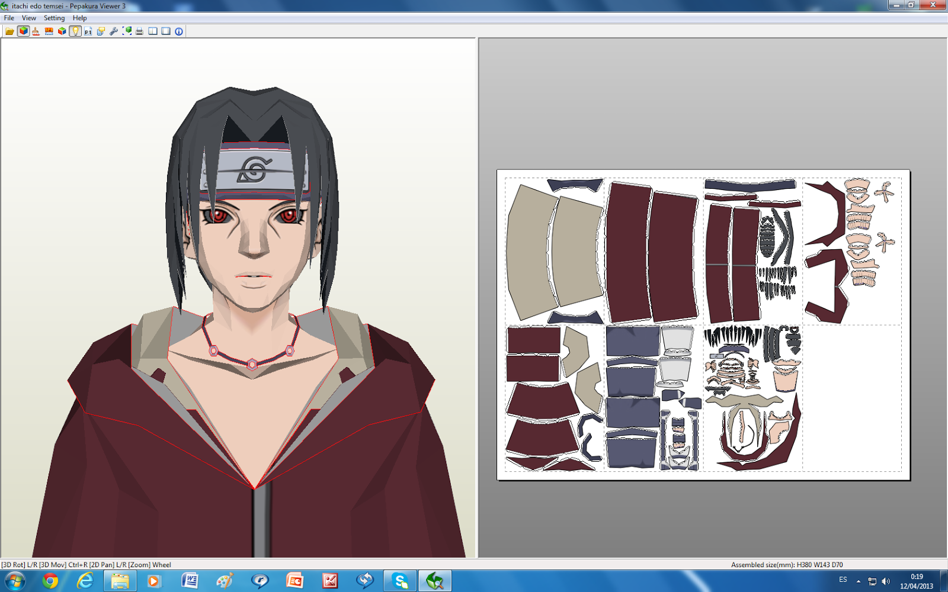Open the part annotation speech bubble tool
The width and height of the screenshot is (948, 592).
[x=101, y=31]
